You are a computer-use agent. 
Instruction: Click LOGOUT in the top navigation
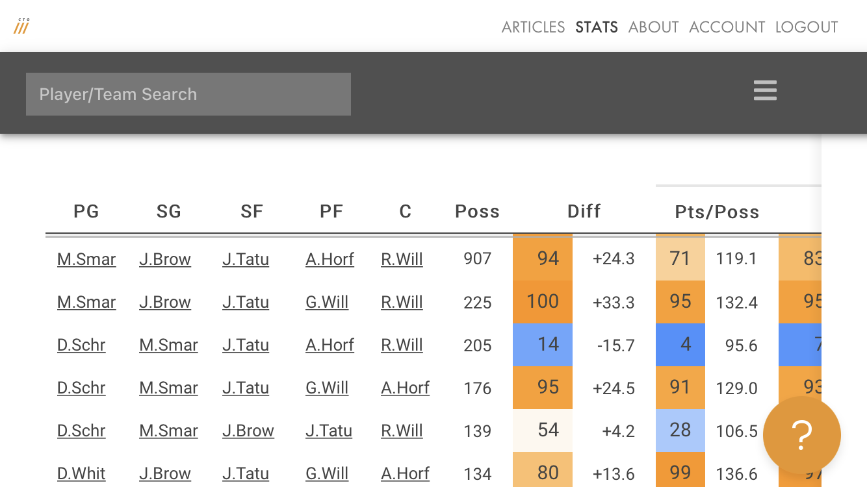coord(806,27)
